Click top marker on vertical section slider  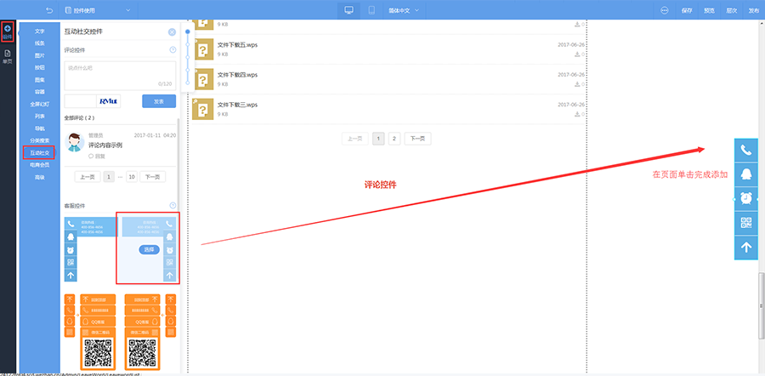click(188, 31)
